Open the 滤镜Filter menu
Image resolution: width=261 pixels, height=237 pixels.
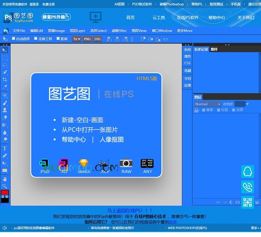point(119,31)
